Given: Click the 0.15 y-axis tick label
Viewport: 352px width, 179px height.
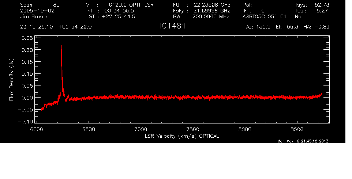Looking at the screenshot, I should [27, 62].
